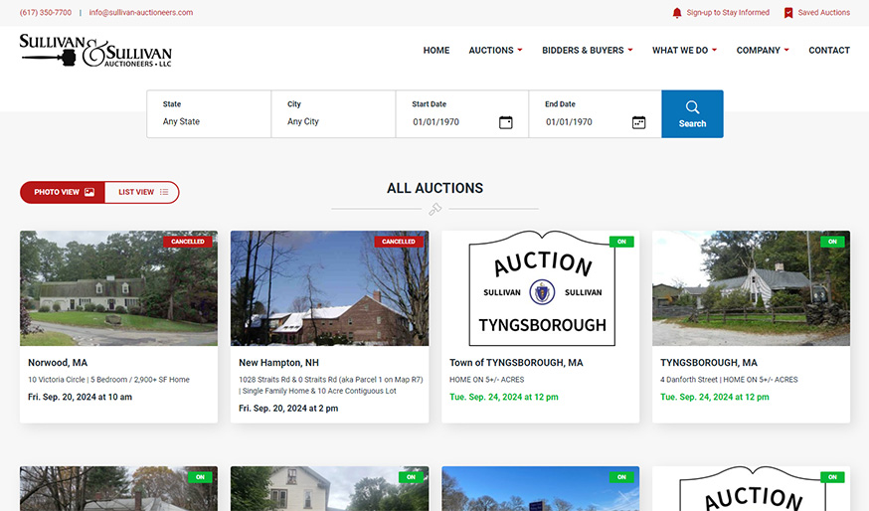Screen dimensions: 869x511
Task: Open Saved Auctions link
Action: pos(823,13)
